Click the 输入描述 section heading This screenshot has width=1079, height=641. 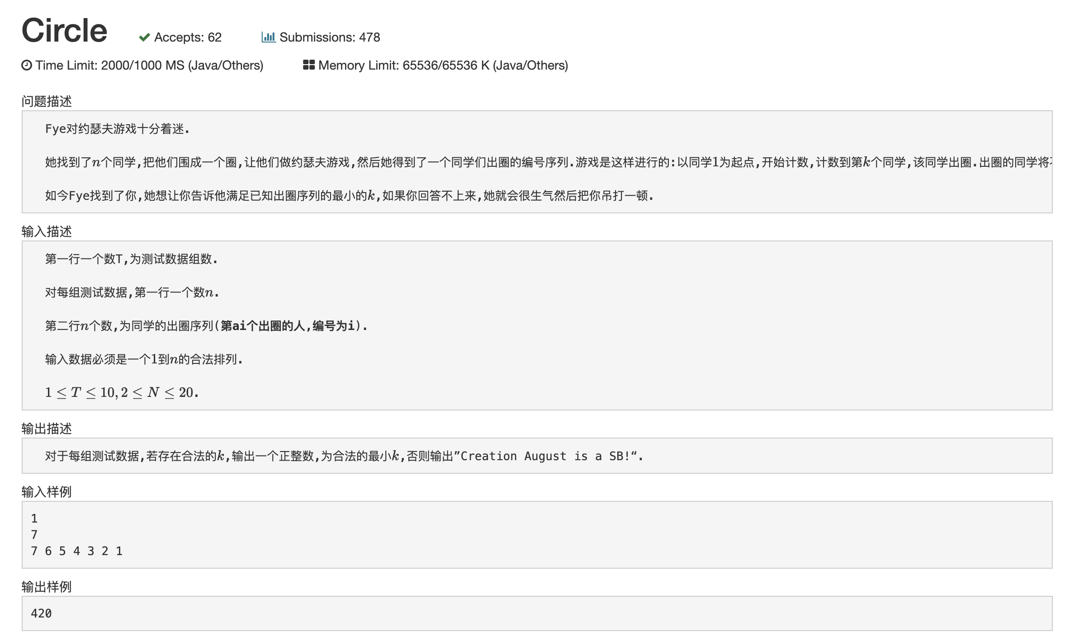tap(47, 231)
